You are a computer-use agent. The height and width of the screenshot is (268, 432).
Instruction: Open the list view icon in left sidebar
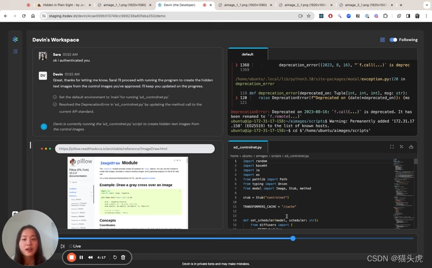(x=15, y=51)
